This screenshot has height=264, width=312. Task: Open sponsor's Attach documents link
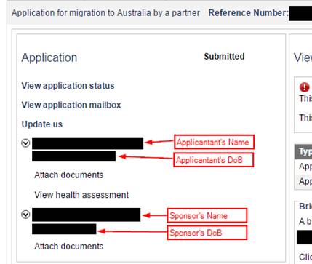69,246
